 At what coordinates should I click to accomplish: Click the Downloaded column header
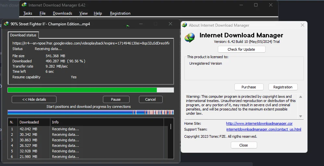pos(34,122)
